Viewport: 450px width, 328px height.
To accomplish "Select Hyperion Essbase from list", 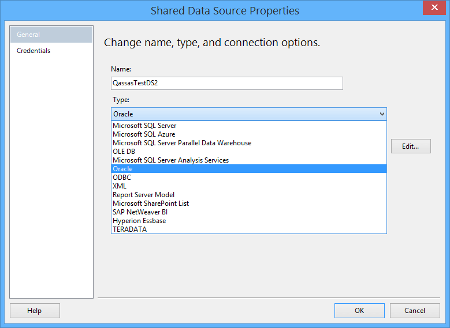I will pos(139,221).
